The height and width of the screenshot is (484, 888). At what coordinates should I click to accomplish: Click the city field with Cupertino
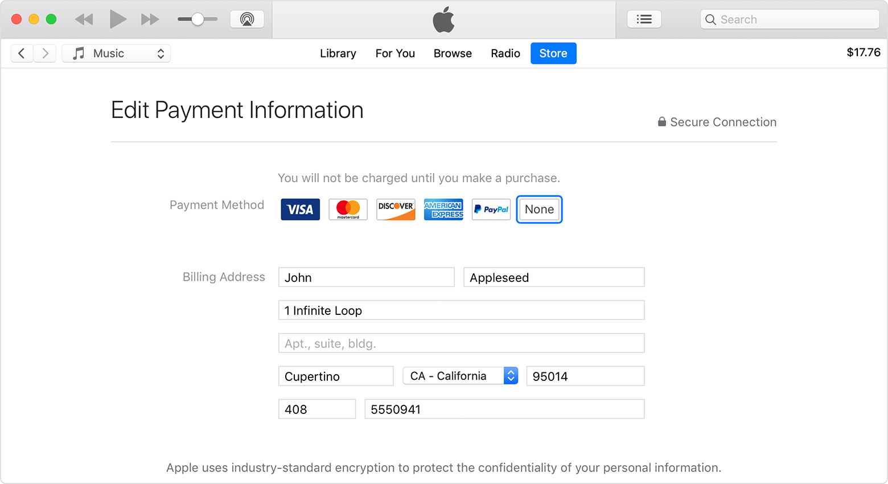tap(336, 376)
